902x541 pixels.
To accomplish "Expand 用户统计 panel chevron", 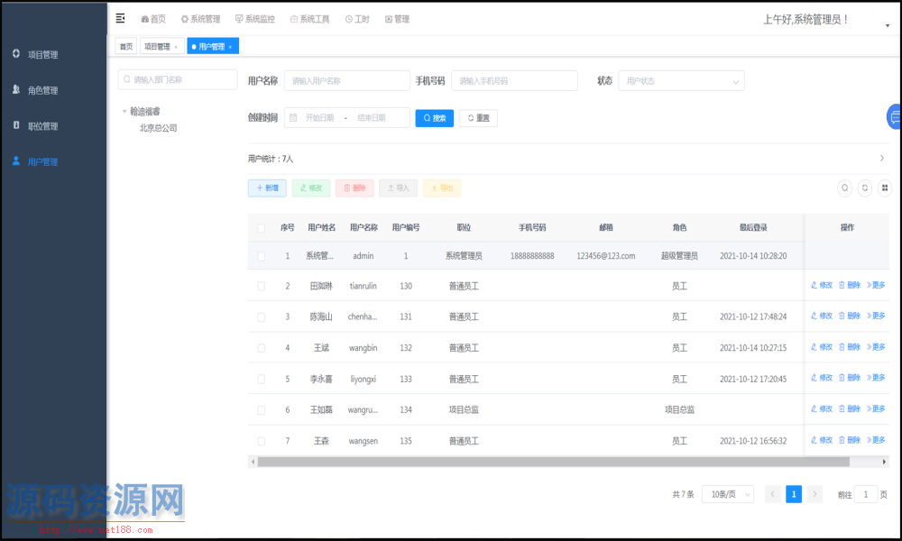I will (x=882, y=158).
